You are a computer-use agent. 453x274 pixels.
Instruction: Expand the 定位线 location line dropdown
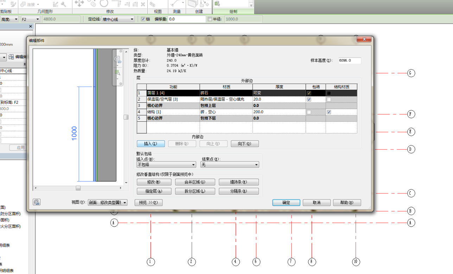(x=132, y=19)
